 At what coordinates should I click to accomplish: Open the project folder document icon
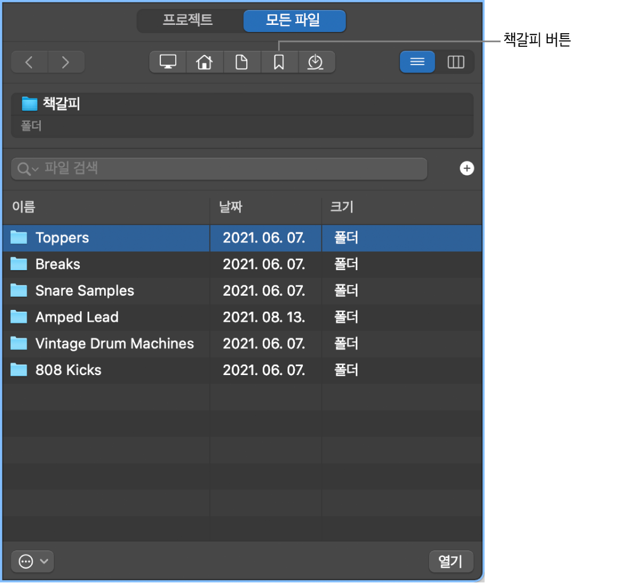pos(242,62)
